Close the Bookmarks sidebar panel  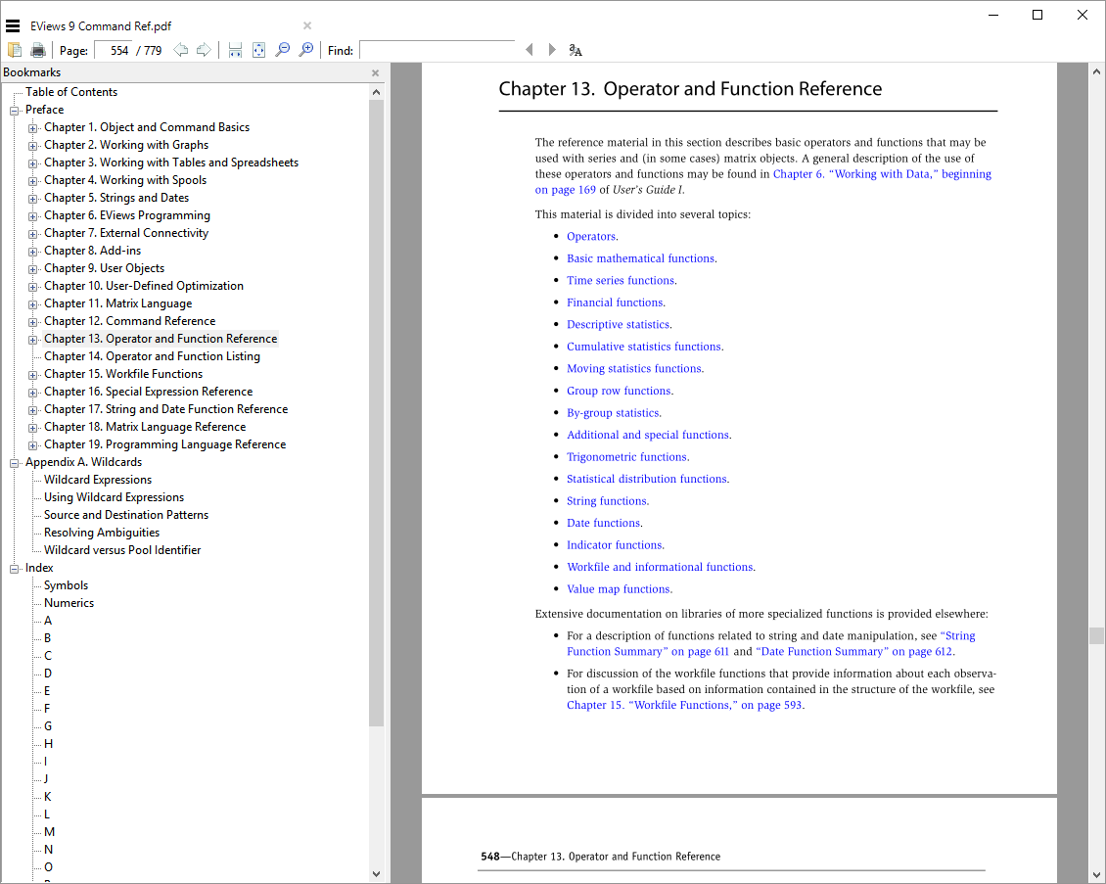pos(375,72)
